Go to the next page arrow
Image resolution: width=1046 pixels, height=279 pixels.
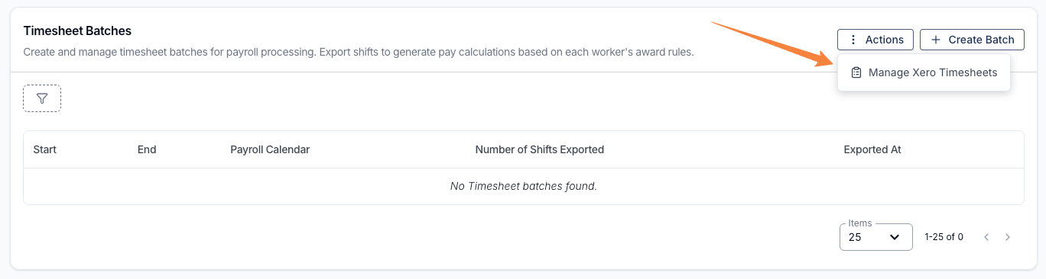[1008, 237]
